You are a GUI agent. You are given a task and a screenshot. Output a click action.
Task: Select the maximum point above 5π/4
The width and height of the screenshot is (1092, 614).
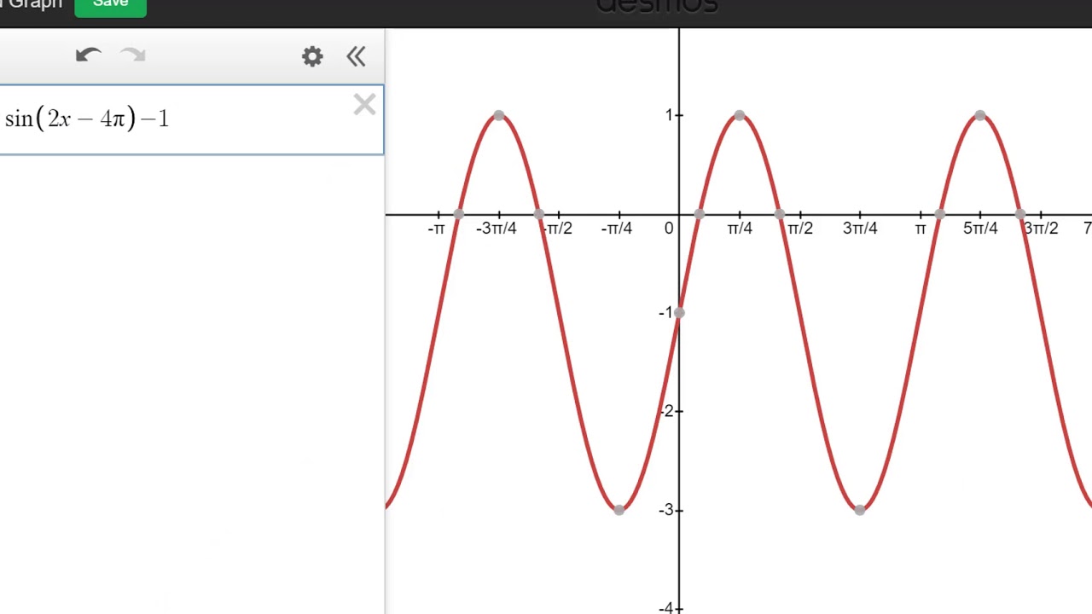pyautogui.click(x=980, y=115)
